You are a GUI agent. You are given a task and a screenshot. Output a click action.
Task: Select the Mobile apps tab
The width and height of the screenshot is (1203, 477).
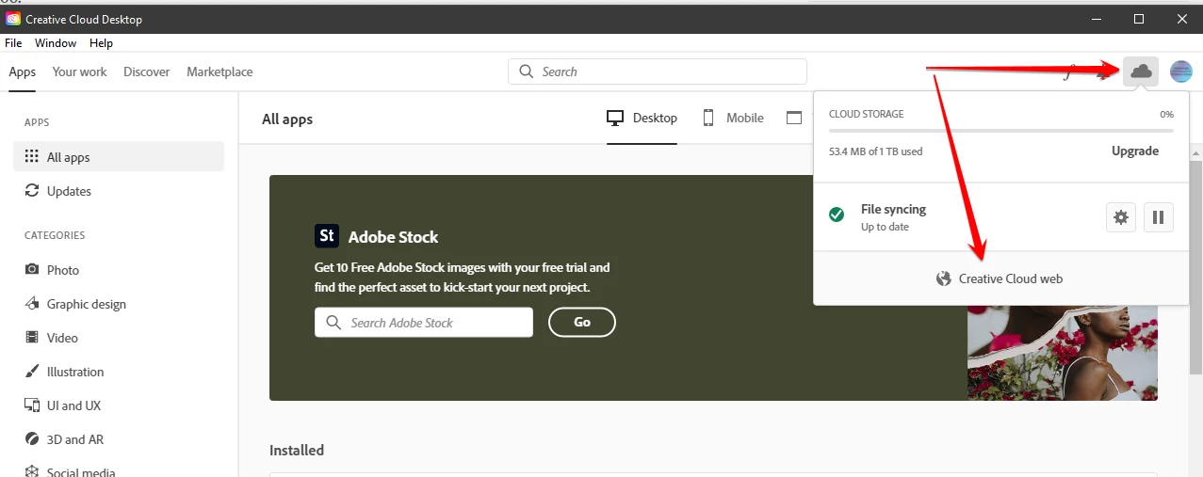(734, 118)
